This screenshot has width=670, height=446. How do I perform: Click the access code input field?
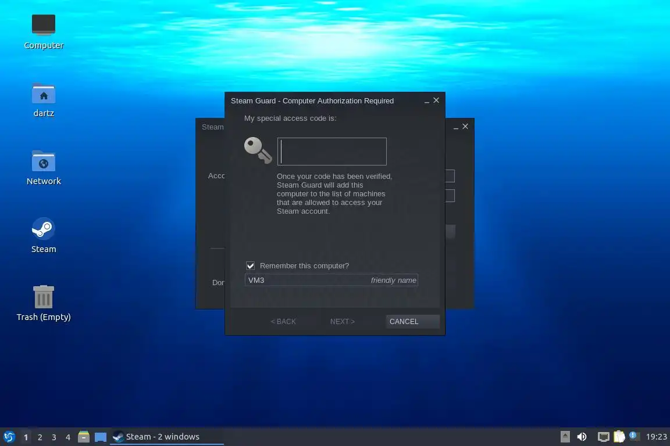332,152
